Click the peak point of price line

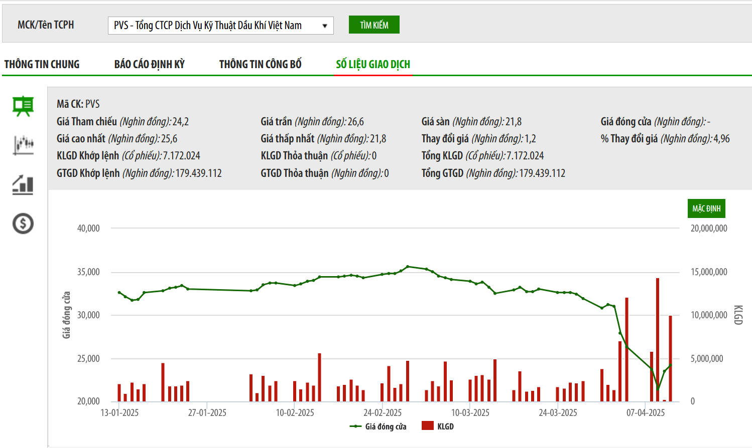pos(408,267)
